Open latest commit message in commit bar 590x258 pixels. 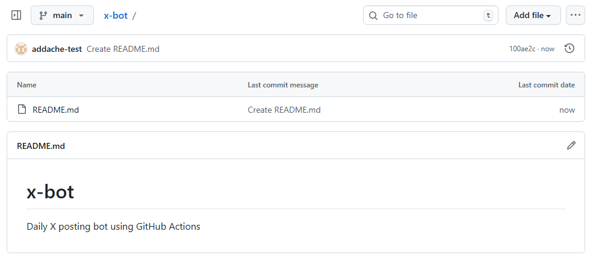123,49
